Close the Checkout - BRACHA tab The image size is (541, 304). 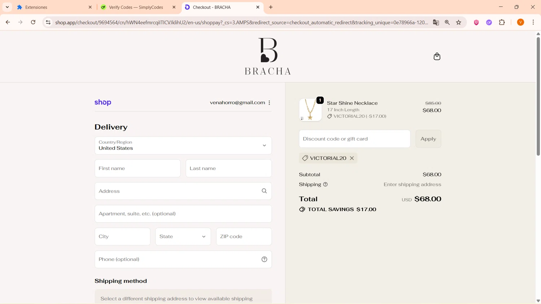point(258,7)
